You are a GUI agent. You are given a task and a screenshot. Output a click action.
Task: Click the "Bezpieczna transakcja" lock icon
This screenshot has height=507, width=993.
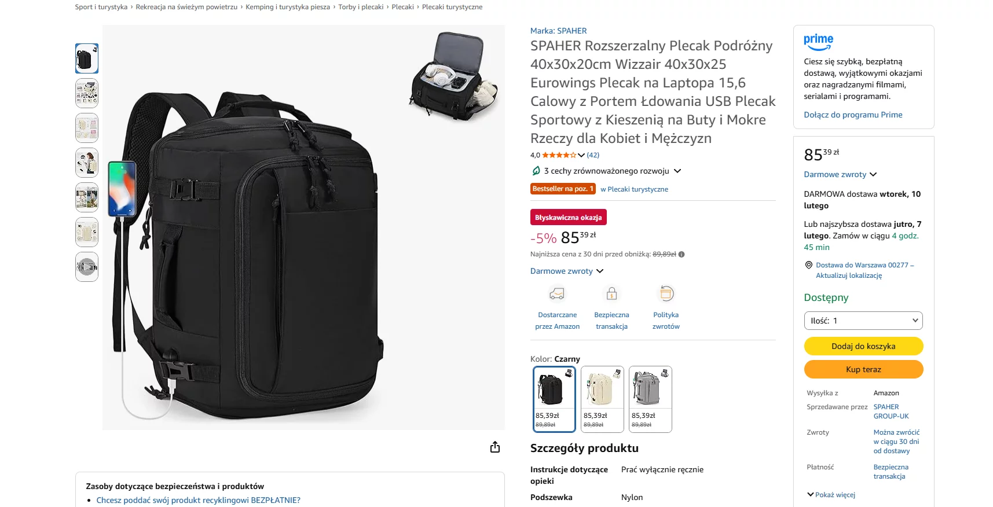coord(611,294)
